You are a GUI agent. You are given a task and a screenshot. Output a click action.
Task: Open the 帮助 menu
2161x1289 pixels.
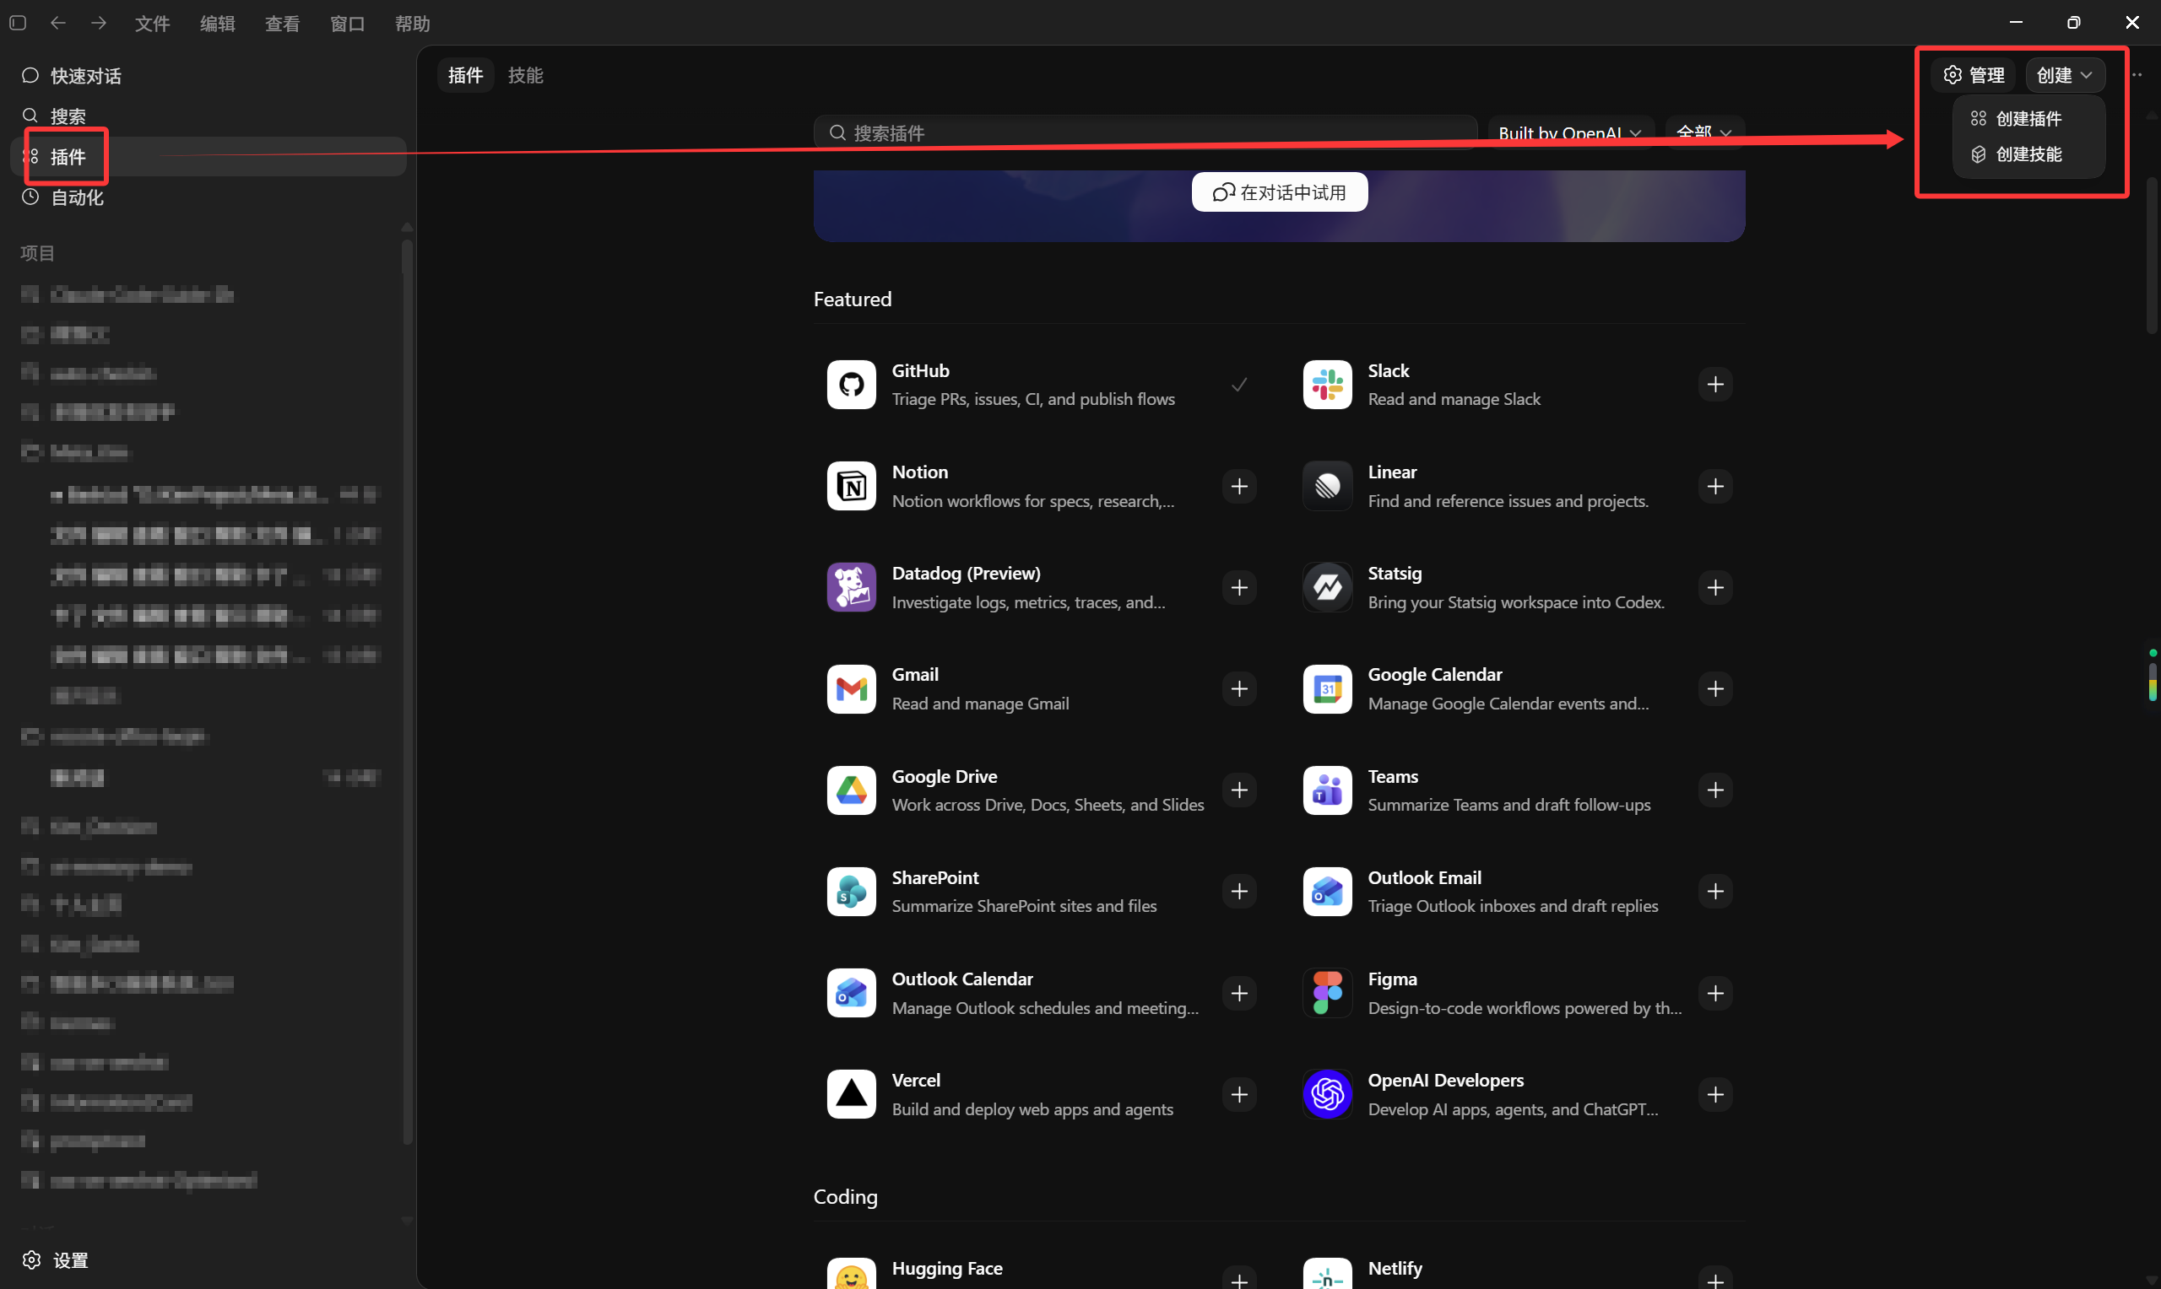[x=413, y=24]
